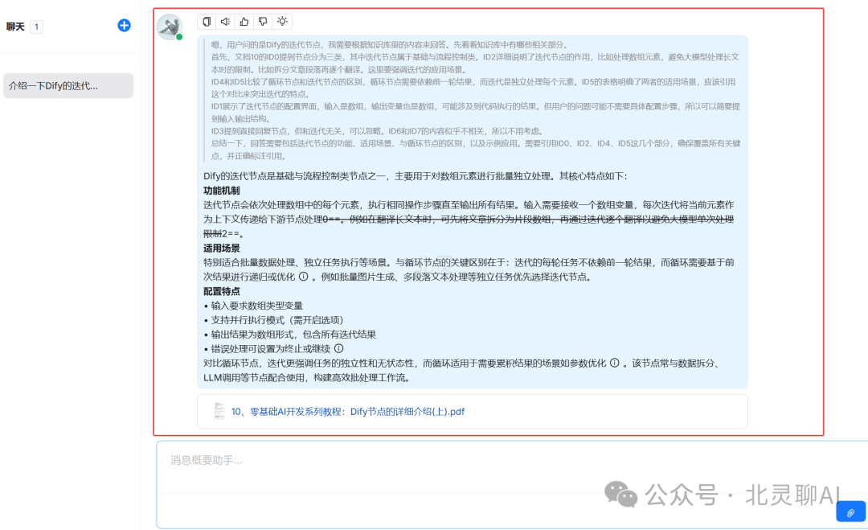This screenshot has width=868, height=530.
Task: Click the bullet 支持并行执行模式（需开启选项）
Action: pyautogui.click(x=276, y=320)
